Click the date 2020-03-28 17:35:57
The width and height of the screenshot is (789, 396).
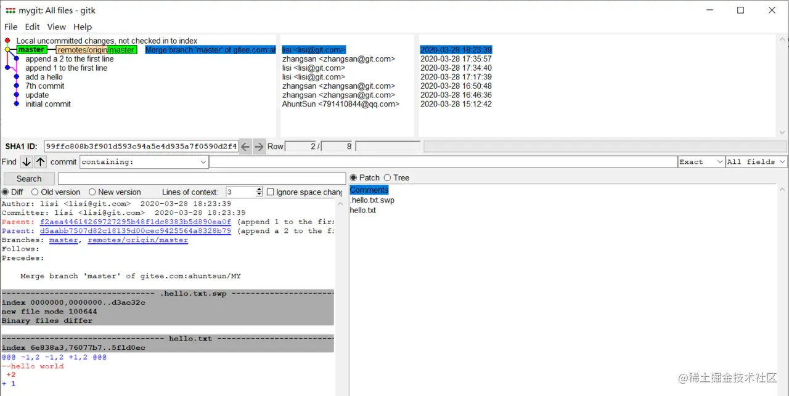456,59
